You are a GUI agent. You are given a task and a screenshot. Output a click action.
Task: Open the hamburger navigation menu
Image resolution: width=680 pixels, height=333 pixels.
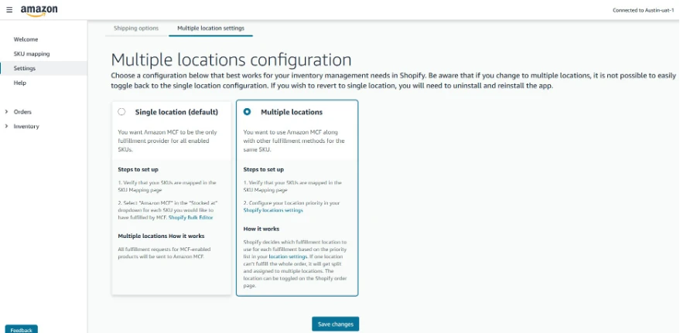point(9,10)
